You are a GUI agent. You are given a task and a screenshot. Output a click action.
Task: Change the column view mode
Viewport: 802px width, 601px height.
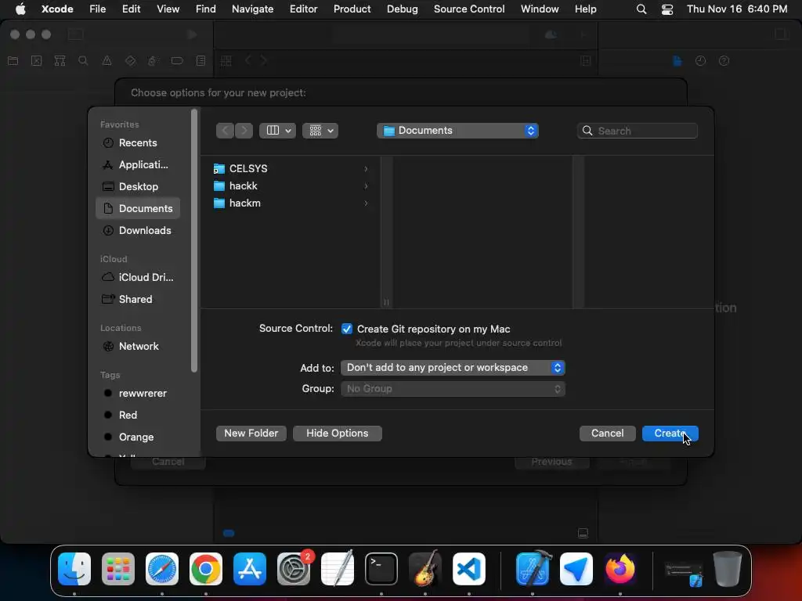pos(278,131)
